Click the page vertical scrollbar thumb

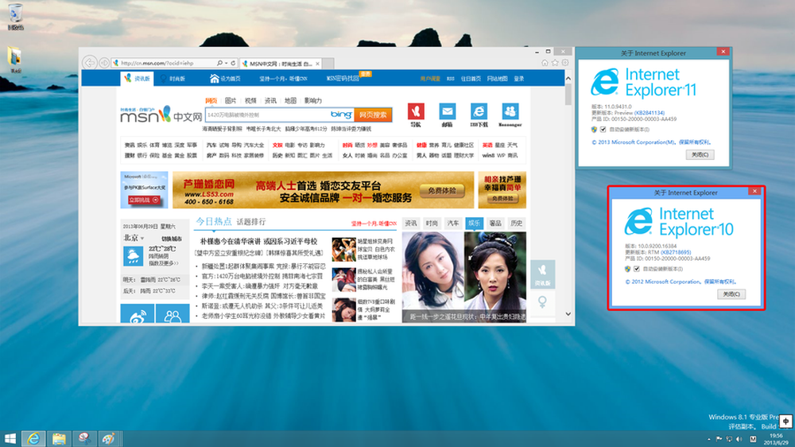pos(568,95)
